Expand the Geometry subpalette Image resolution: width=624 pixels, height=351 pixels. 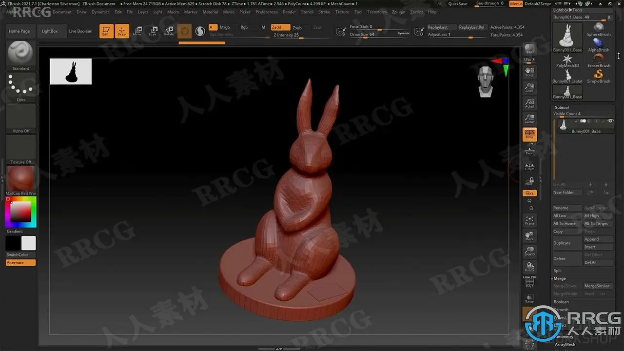(565, 337)
